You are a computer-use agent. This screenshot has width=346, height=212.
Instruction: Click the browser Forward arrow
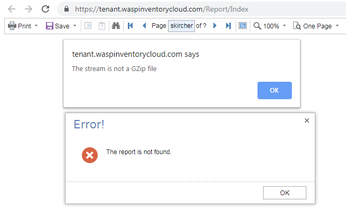[29, 9]
